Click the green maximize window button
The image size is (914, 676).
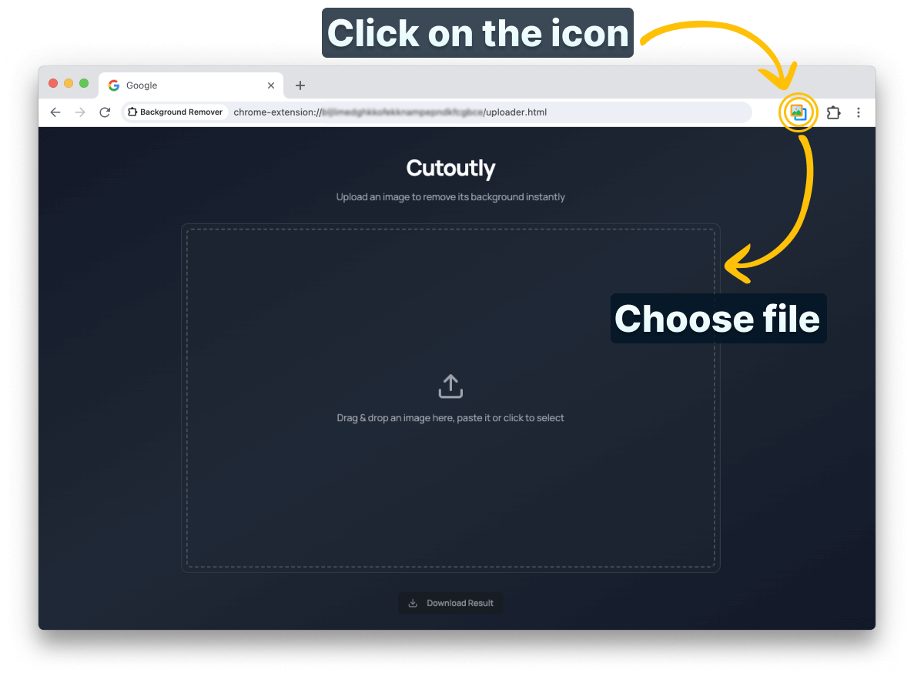(x=84, y=83)
